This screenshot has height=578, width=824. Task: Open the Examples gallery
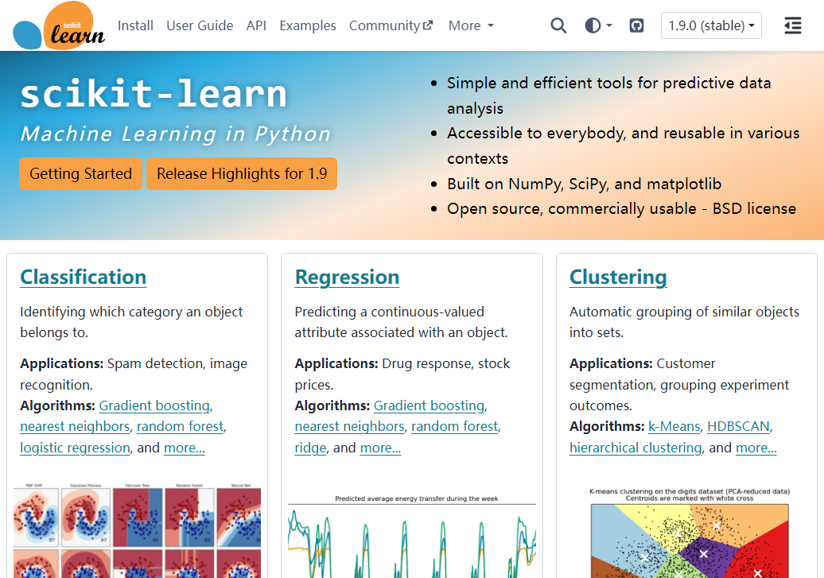click(x=308, y=25)
